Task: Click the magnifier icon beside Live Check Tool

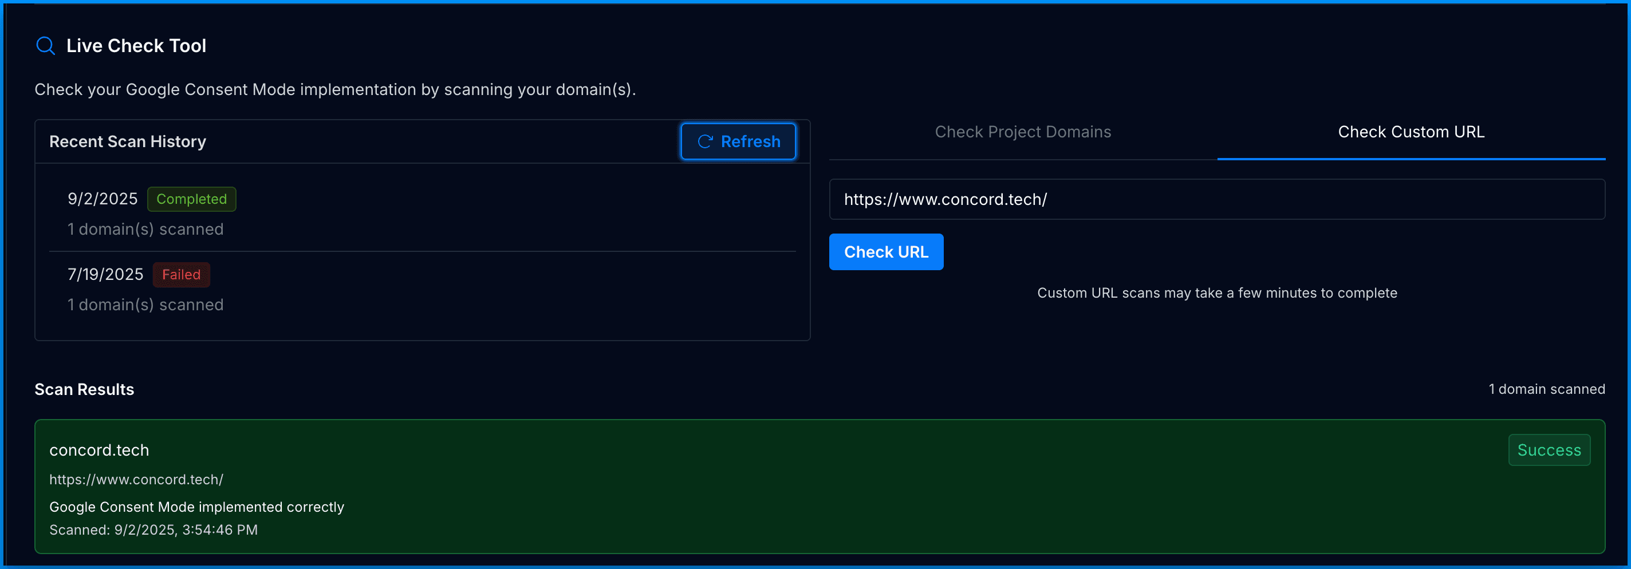Action: pyautogui.click(x=46, y=46)
